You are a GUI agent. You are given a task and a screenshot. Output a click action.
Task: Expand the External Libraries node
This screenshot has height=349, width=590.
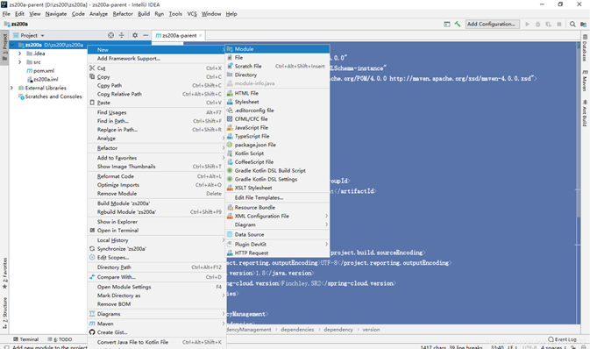point(11,88)
